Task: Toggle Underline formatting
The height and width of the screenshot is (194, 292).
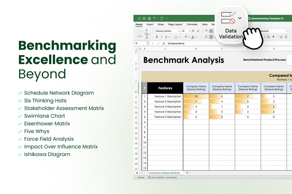Action: coord(167,37)
